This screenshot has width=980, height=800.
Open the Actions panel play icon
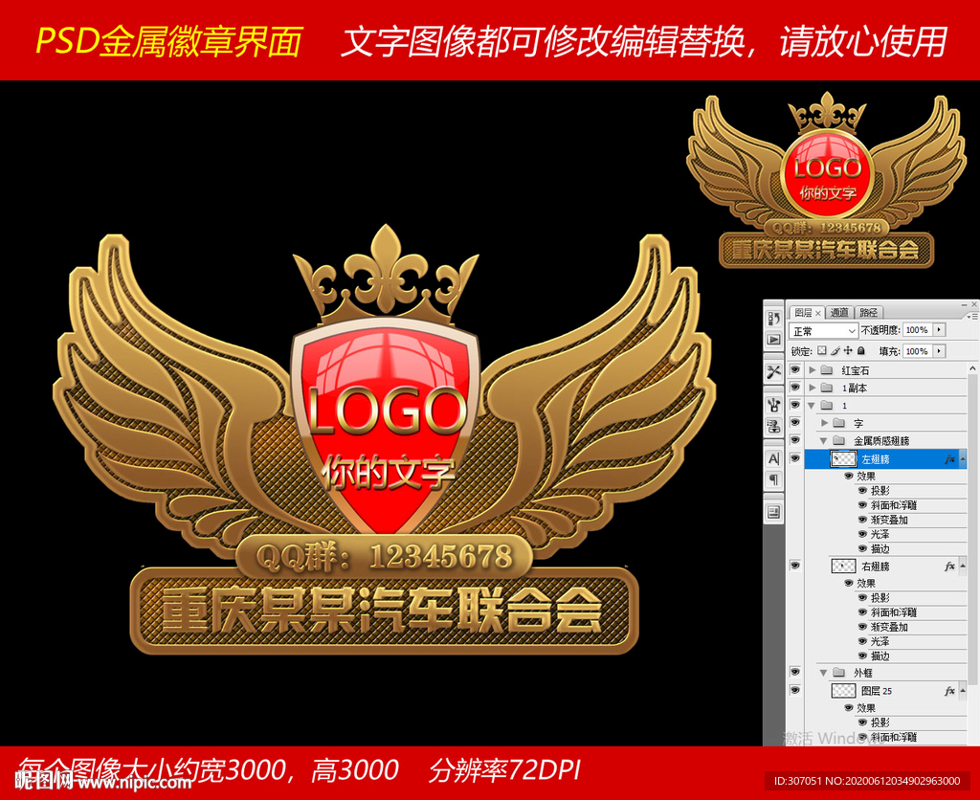(773, 340)
